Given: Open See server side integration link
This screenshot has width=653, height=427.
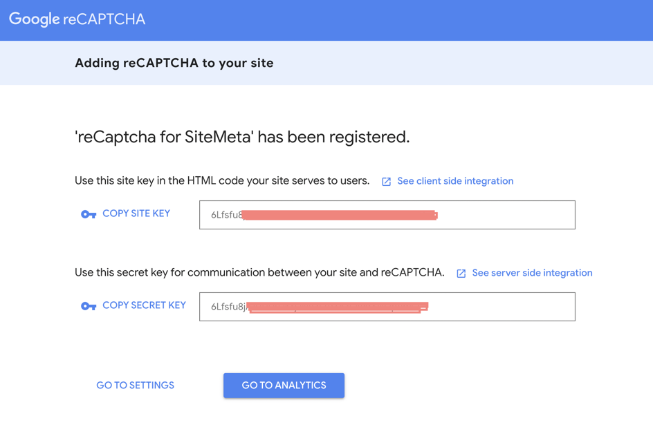Looking at the screenshot, I should coord(532,273).
